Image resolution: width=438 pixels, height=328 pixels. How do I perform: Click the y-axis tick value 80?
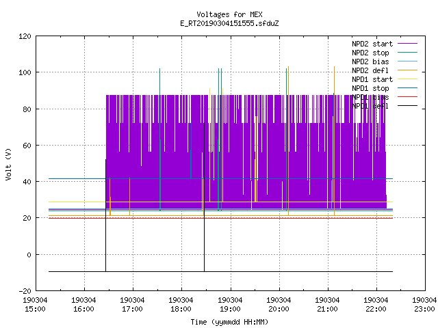coord(27,109)
